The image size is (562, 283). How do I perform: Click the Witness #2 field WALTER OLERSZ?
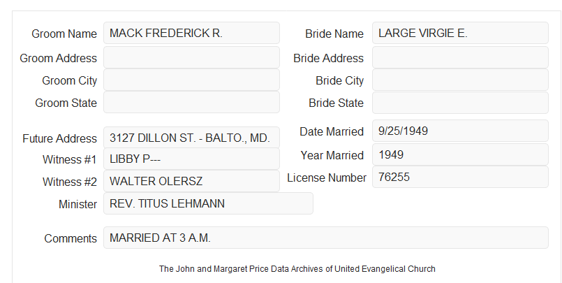point(191,181)
